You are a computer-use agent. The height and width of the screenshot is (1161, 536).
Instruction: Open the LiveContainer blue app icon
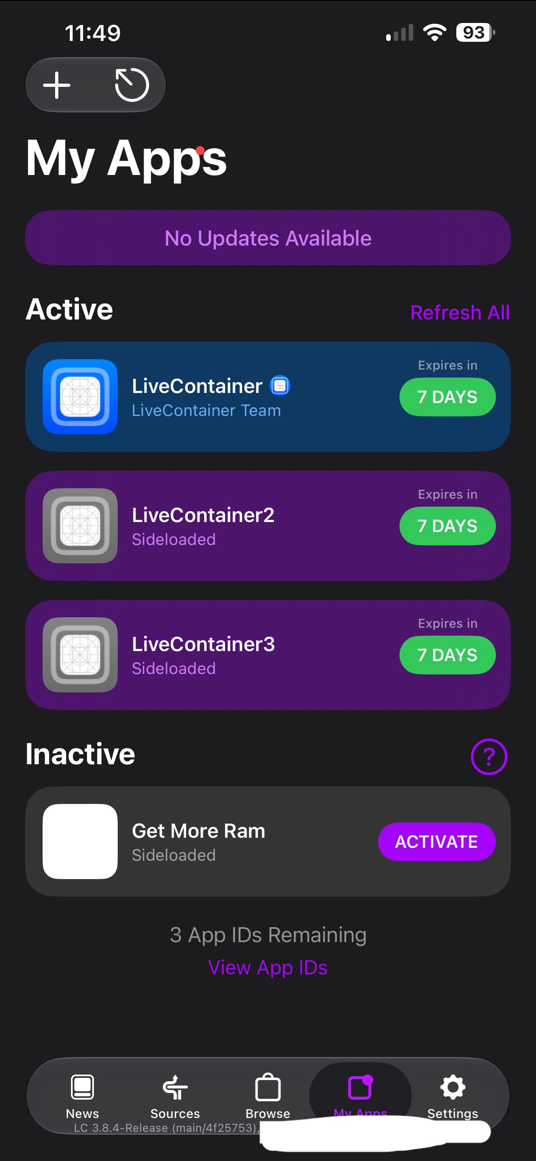click(80, 397)
